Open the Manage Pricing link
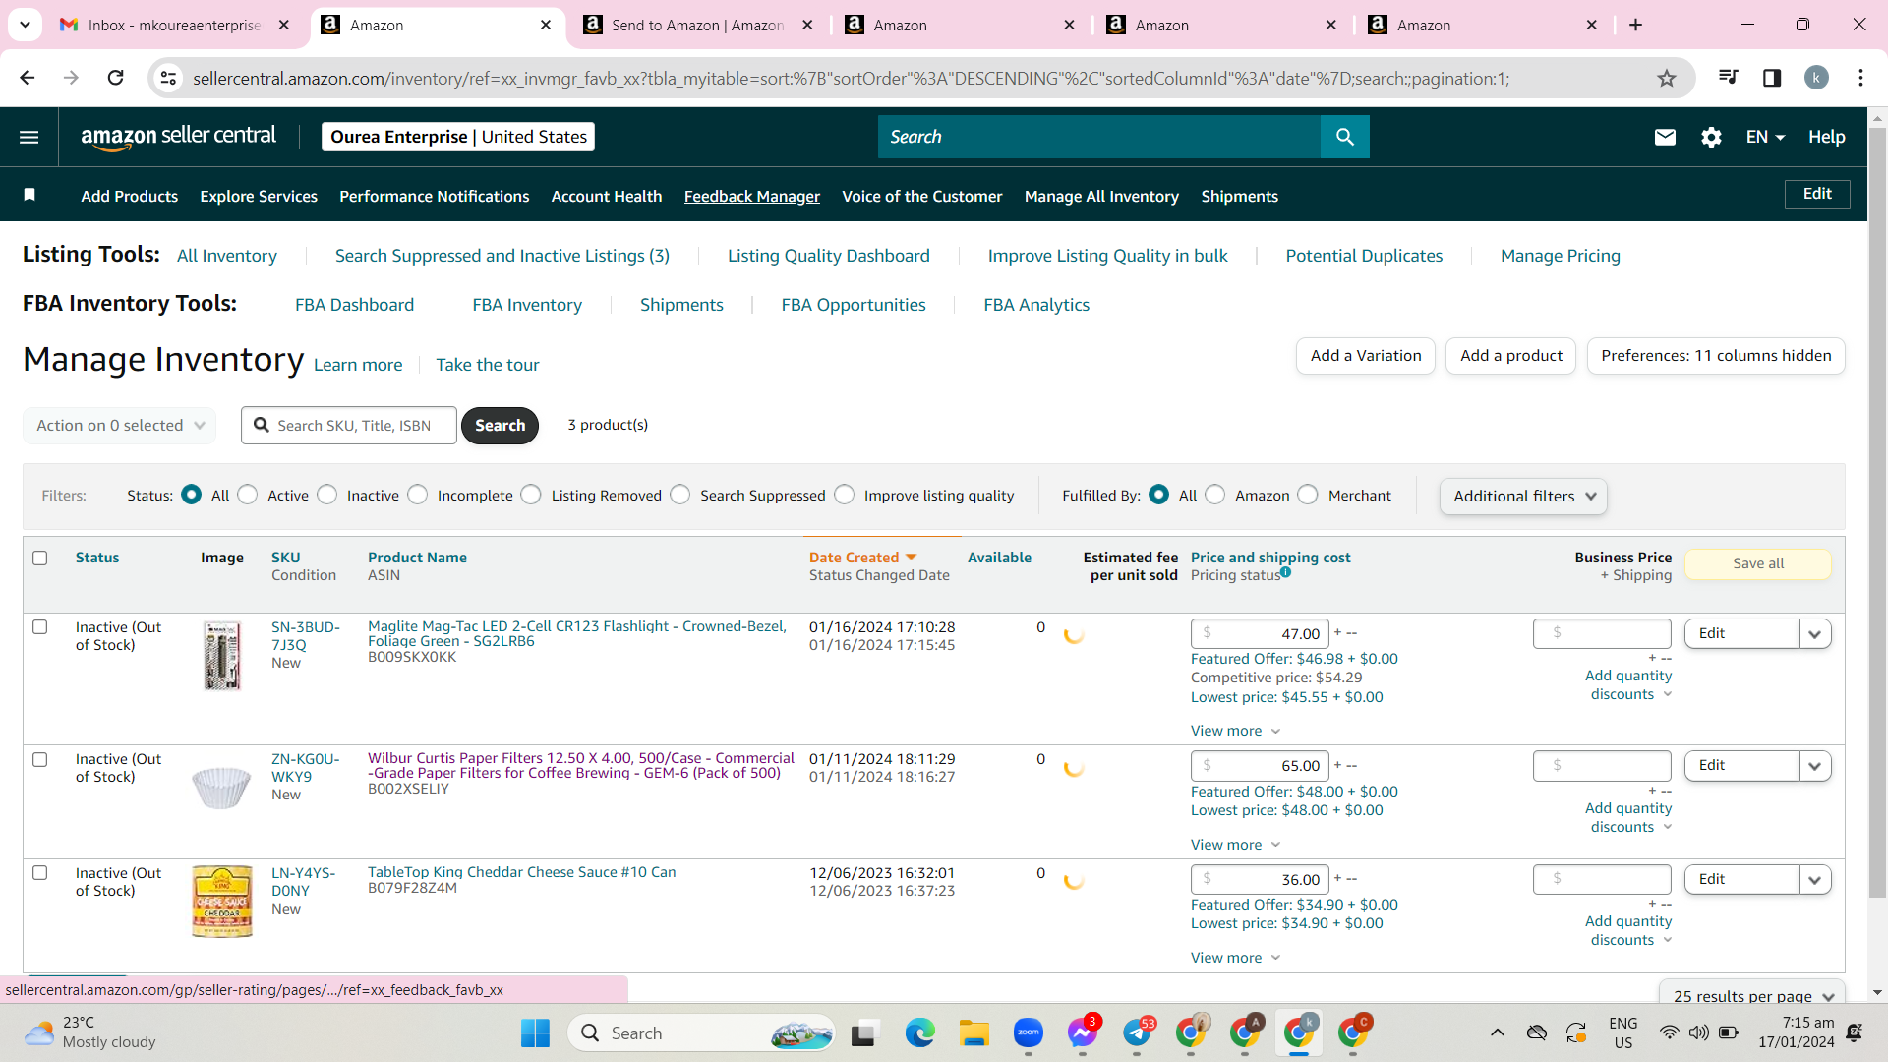This screenshot has width=1888, height=1062. 1561,256
